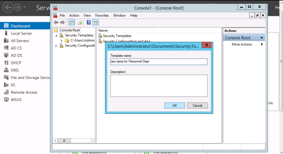Toggle the Show/Hide Action Pane toolbar icon
The height and width of the screenshot is (154, 283).
(x=95, y=23)
